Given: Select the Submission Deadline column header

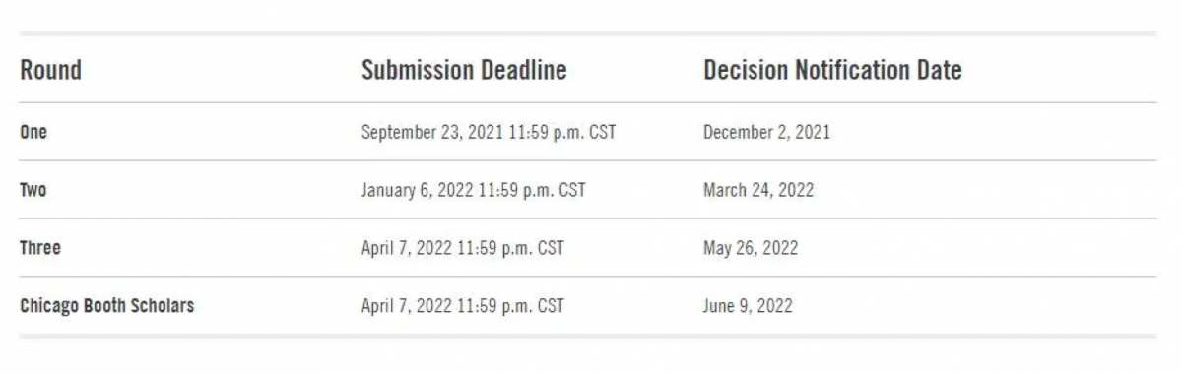Looking at the screenshot, I should [x=464, y=70].
